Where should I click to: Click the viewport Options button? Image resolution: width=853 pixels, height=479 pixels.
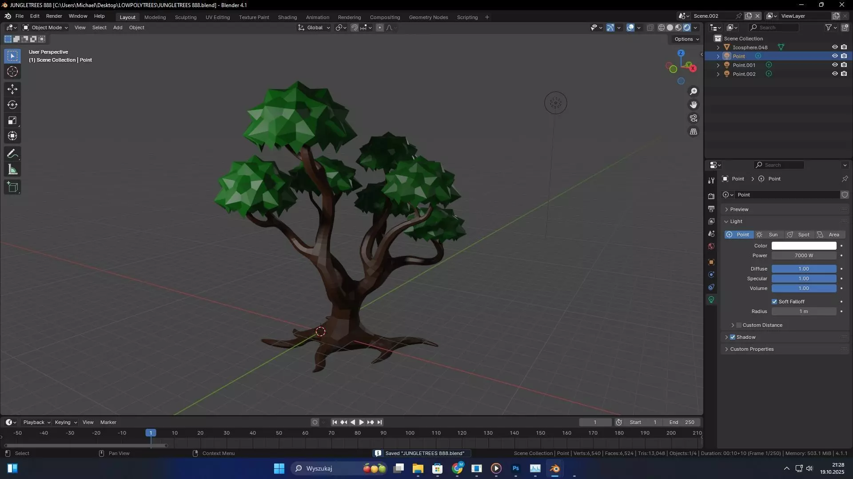pos(686,39)
